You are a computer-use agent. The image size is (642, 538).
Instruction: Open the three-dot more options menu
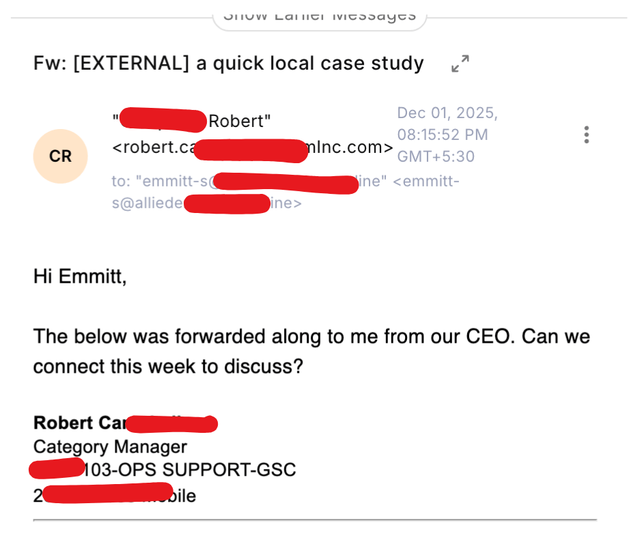(586, 134)
